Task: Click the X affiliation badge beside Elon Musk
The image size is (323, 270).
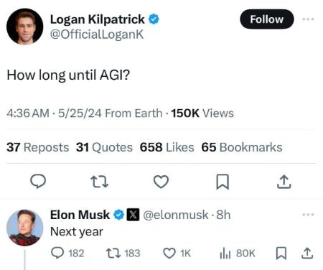Action: click(x=133, y=215)
